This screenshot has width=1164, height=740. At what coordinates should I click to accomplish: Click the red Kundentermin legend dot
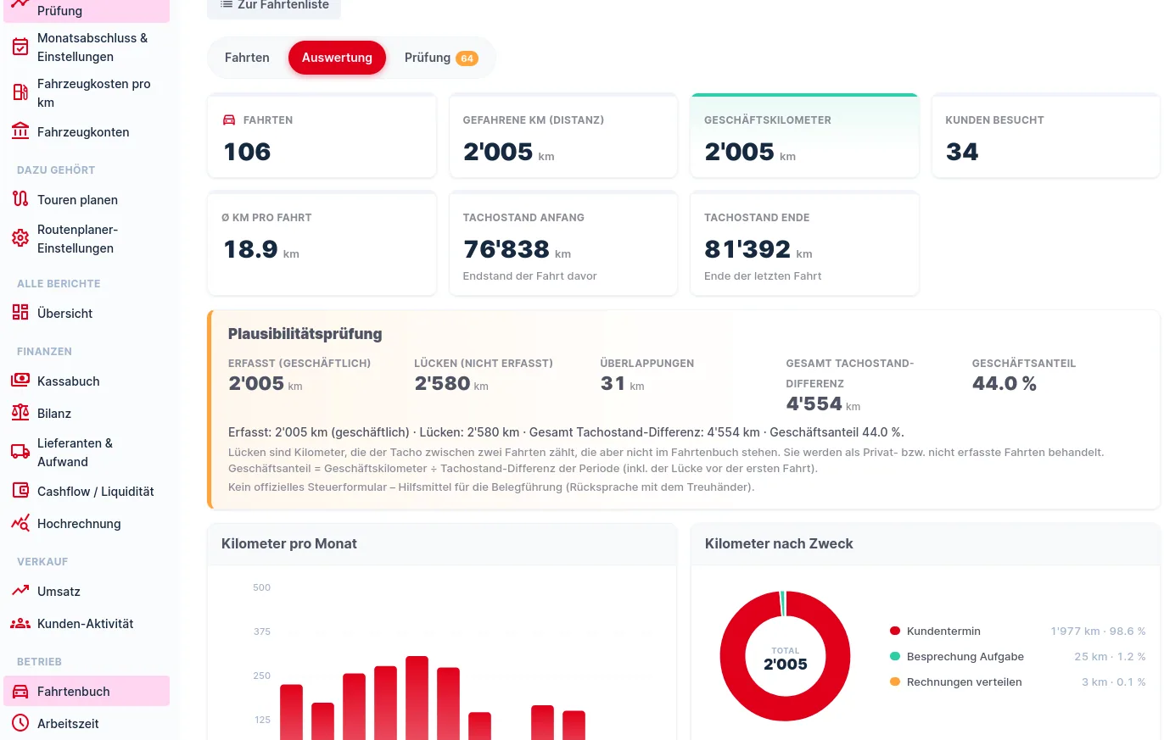894,631
